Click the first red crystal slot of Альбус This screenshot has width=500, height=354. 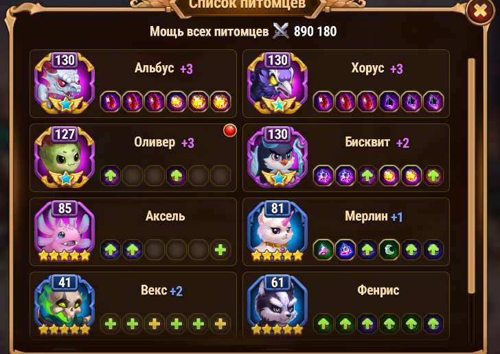(x=111, y=102)
